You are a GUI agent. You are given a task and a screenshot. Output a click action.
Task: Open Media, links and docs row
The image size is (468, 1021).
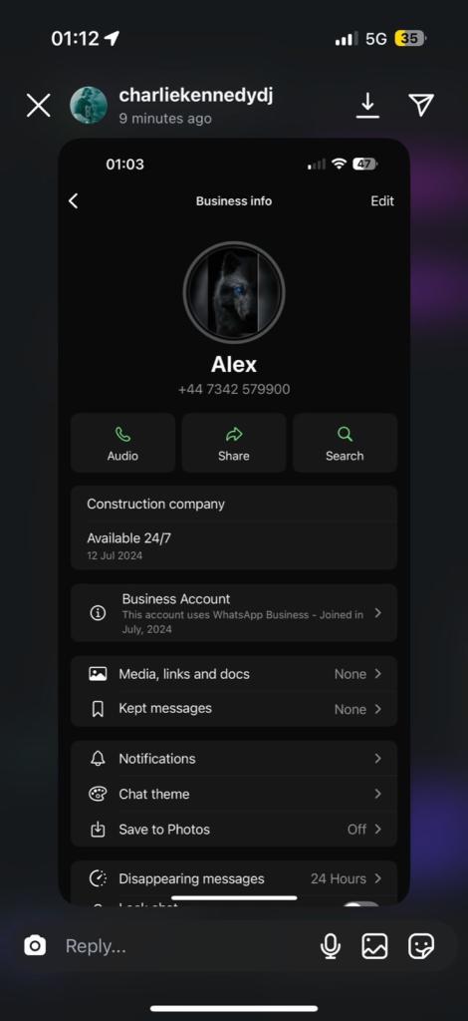pos(234,674)
